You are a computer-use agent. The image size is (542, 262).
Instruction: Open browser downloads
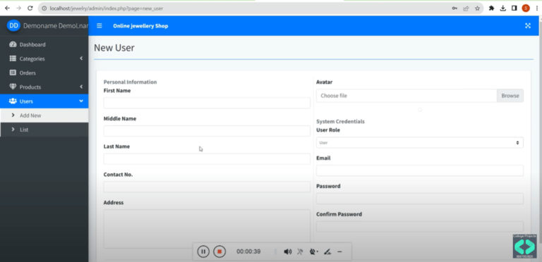click(x=503, y=8)
